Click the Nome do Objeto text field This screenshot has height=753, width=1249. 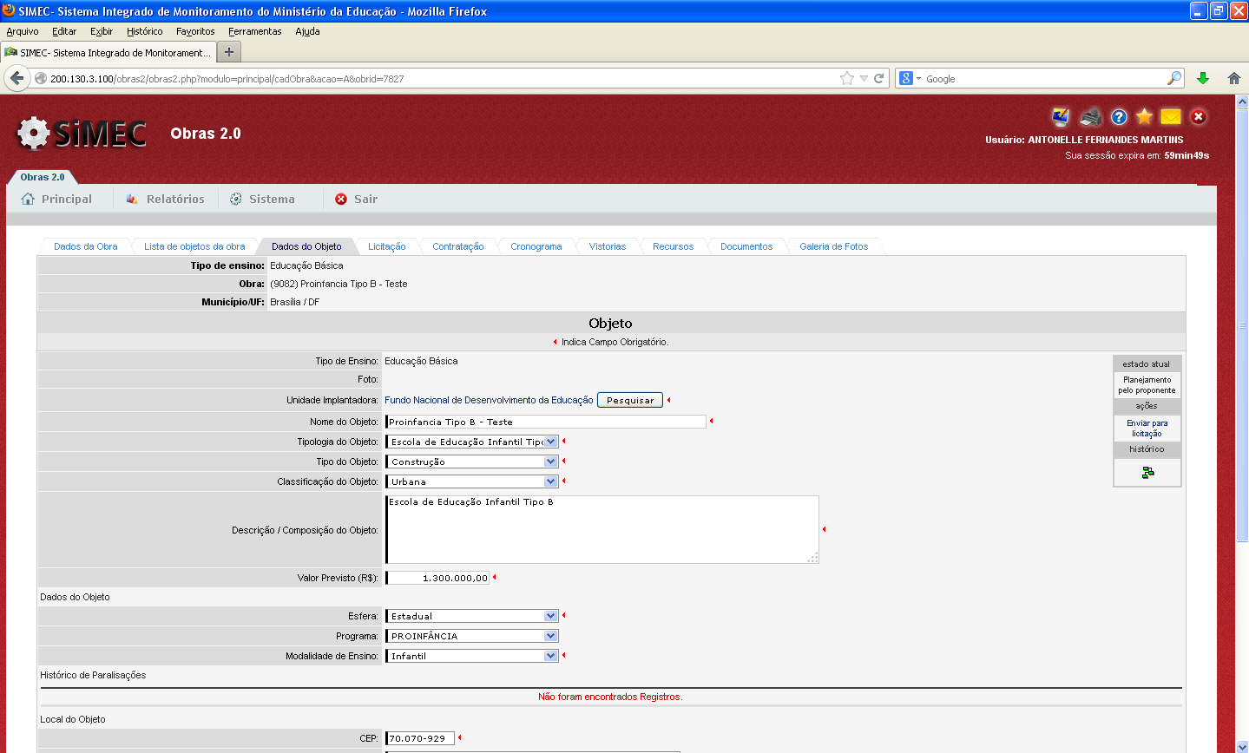546,422
